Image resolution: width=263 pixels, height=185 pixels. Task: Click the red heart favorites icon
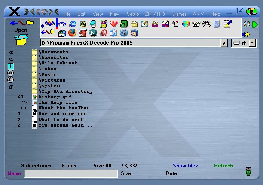(114, 24)
